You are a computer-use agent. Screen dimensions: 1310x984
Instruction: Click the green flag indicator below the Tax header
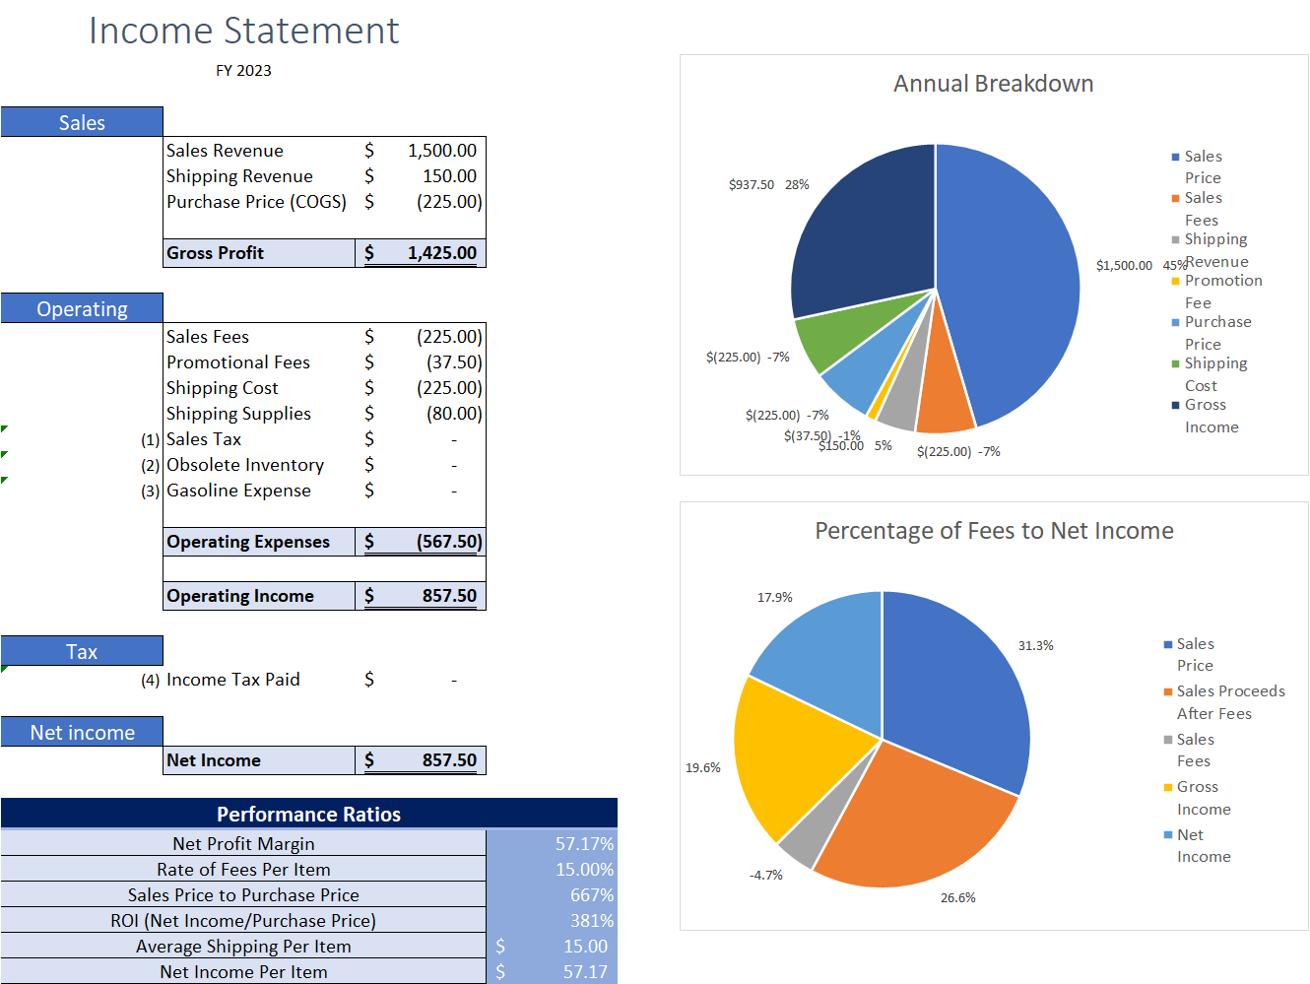[x=6, y=671]
